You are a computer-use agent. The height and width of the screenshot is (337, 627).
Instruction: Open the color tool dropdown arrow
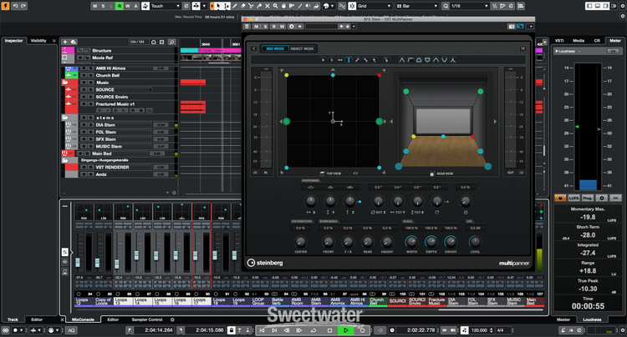(333, 6)
